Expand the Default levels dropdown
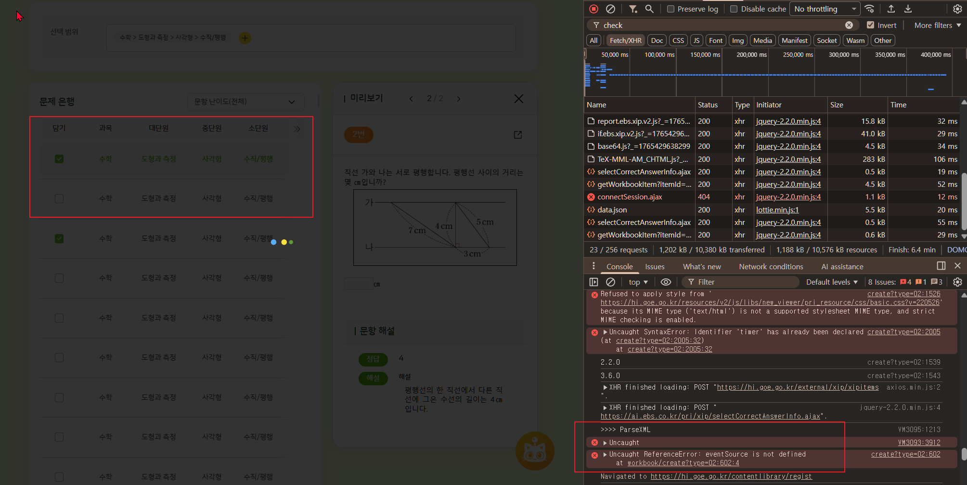 click(832, 282)
